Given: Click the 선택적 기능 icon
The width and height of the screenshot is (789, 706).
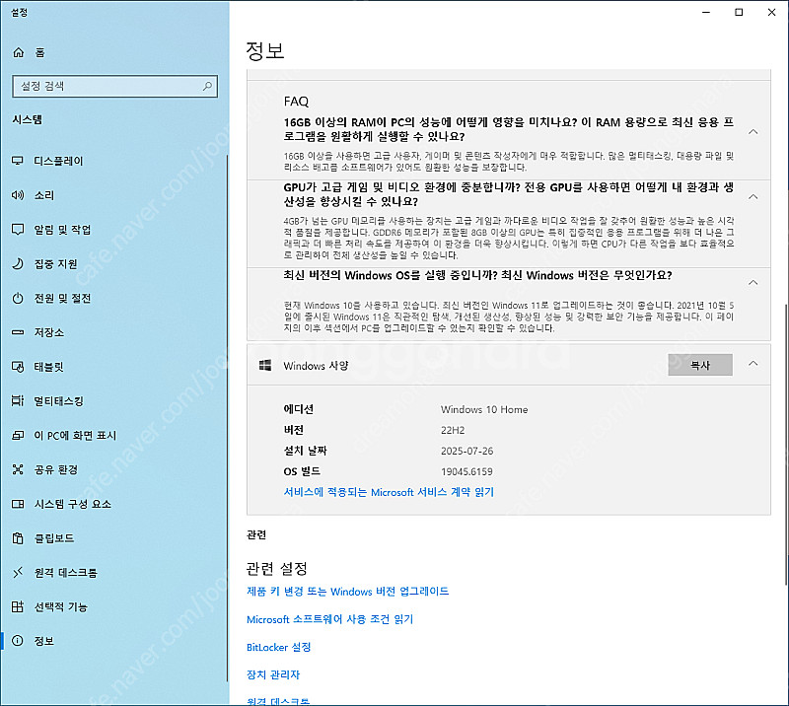Looking at the screenshot, I should [x=18, y=606].
